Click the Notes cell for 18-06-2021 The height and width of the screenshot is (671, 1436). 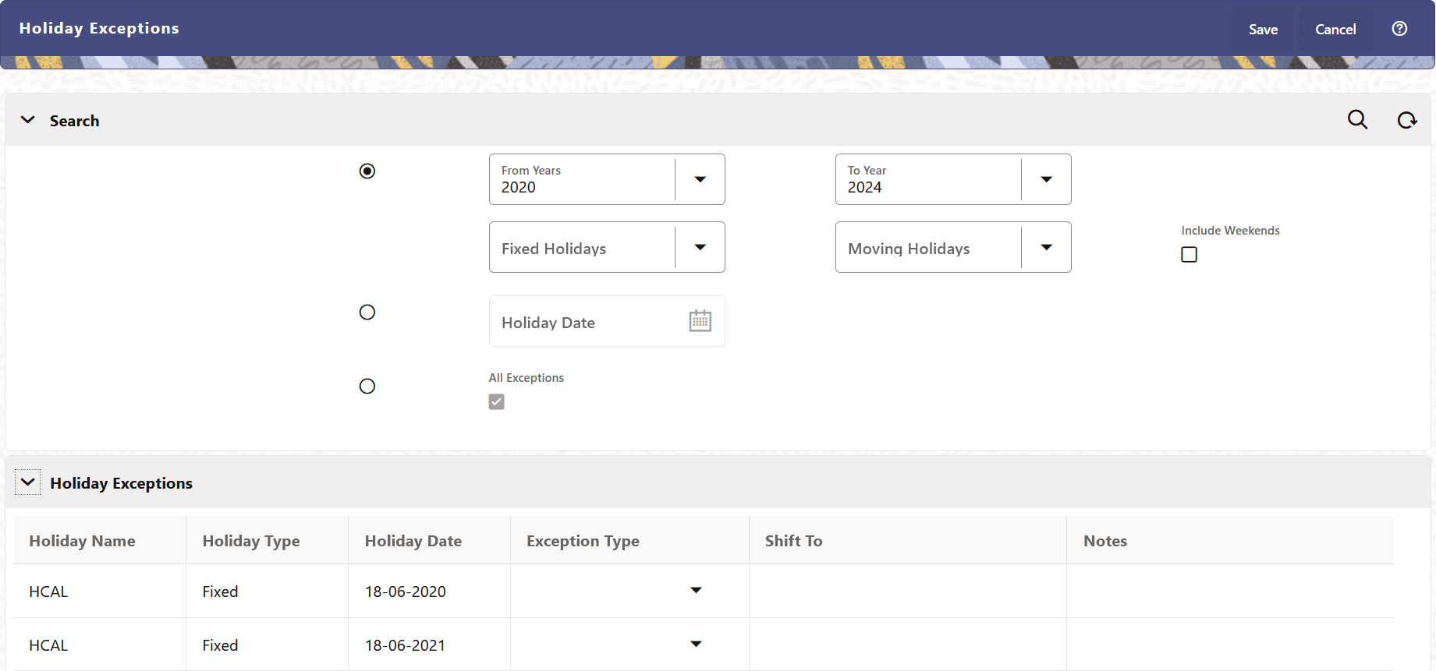coord(1230,645)
